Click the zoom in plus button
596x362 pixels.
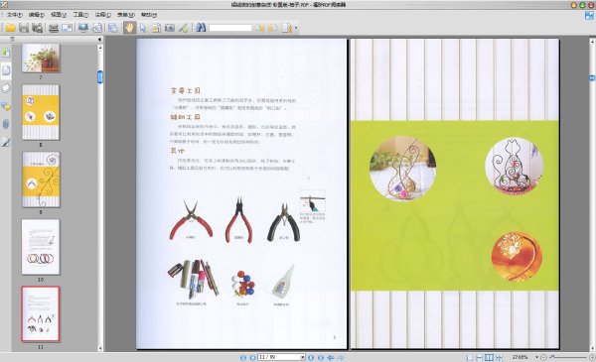pyautogui.click(x=592, y=357)
